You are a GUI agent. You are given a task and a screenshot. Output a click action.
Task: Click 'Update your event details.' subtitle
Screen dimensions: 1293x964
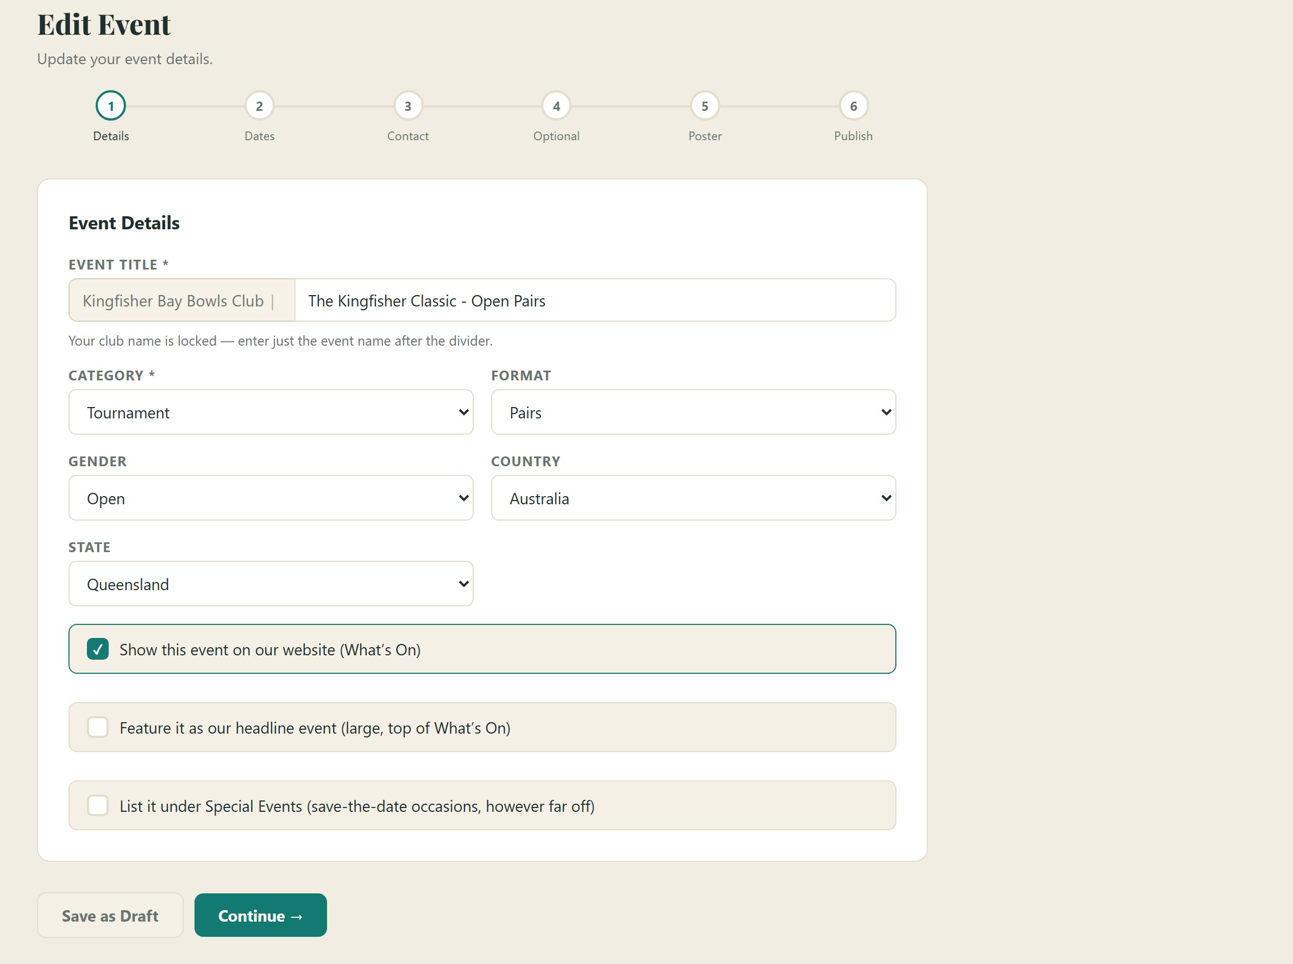[x=125, y=59]
